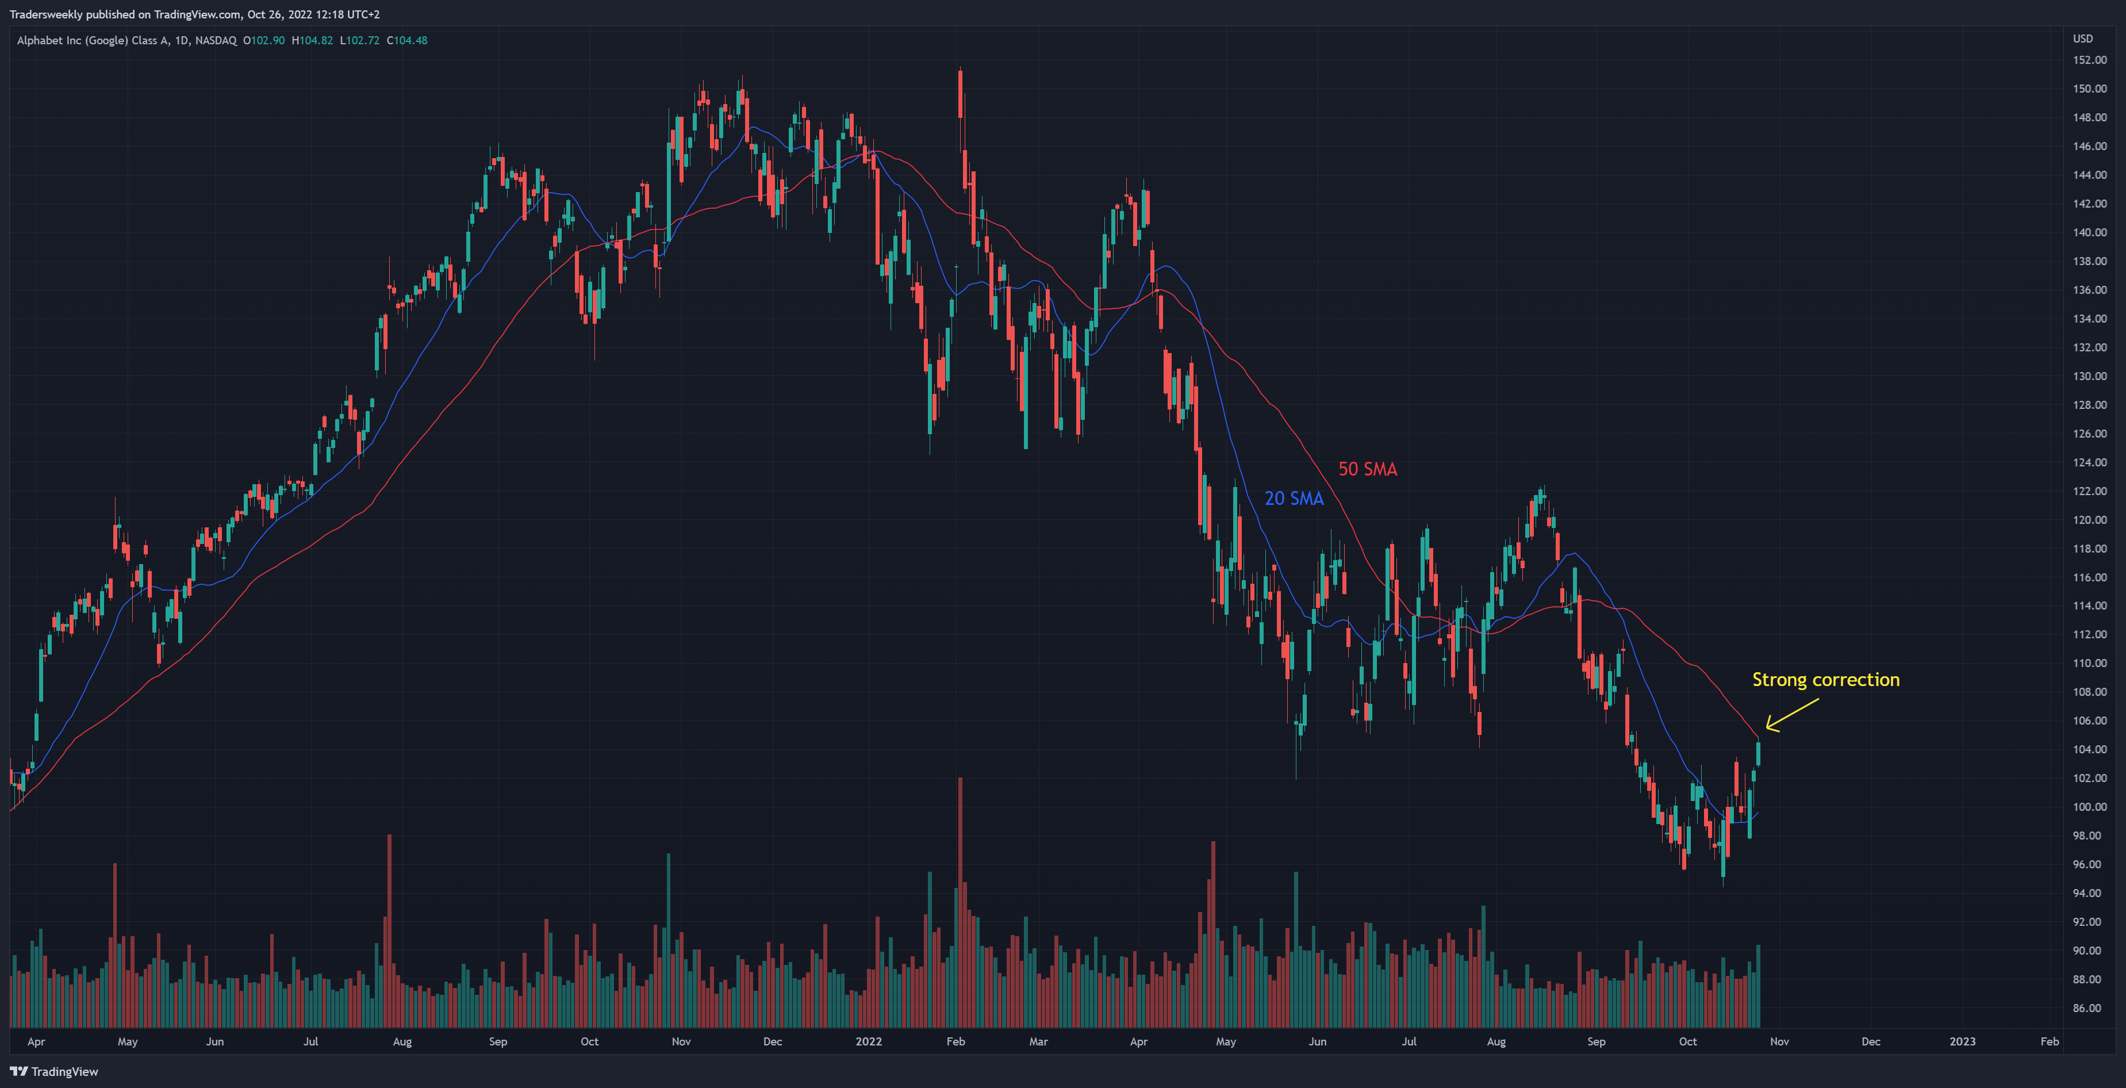Click the 94.00 price axis label
Image resolution: width=2126 pixels, height=1088 pixels.
click(2089, 892)
